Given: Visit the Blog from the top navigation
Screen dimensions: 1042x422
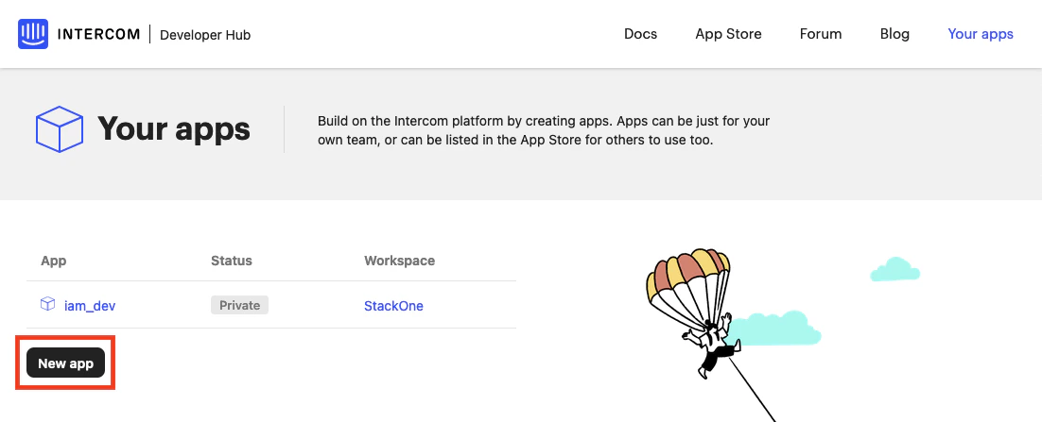Looking at the screenshot, I should (894, 34).
